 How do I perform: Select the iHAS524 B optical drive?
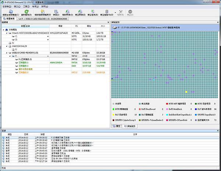[x=19, y=46]
